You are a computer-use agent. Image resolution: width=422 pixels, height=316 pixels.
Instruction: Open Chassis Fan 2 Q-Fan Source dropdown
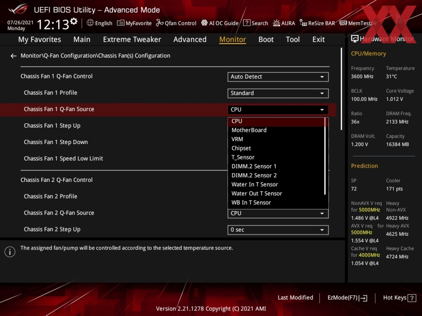click(x=278, y=213)
